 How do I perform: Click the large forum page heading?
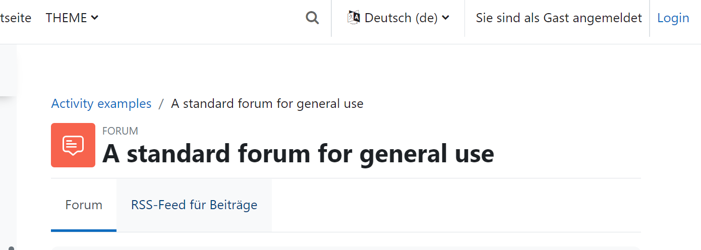pyautogui.click(x=298, y=153)
